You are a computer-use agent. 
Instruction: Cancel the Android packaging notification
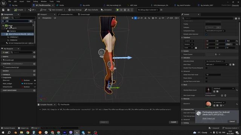pos(232,121)
